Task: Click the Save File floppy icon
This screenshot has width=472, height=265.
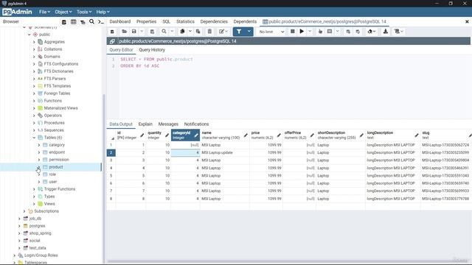Action: 134,32
